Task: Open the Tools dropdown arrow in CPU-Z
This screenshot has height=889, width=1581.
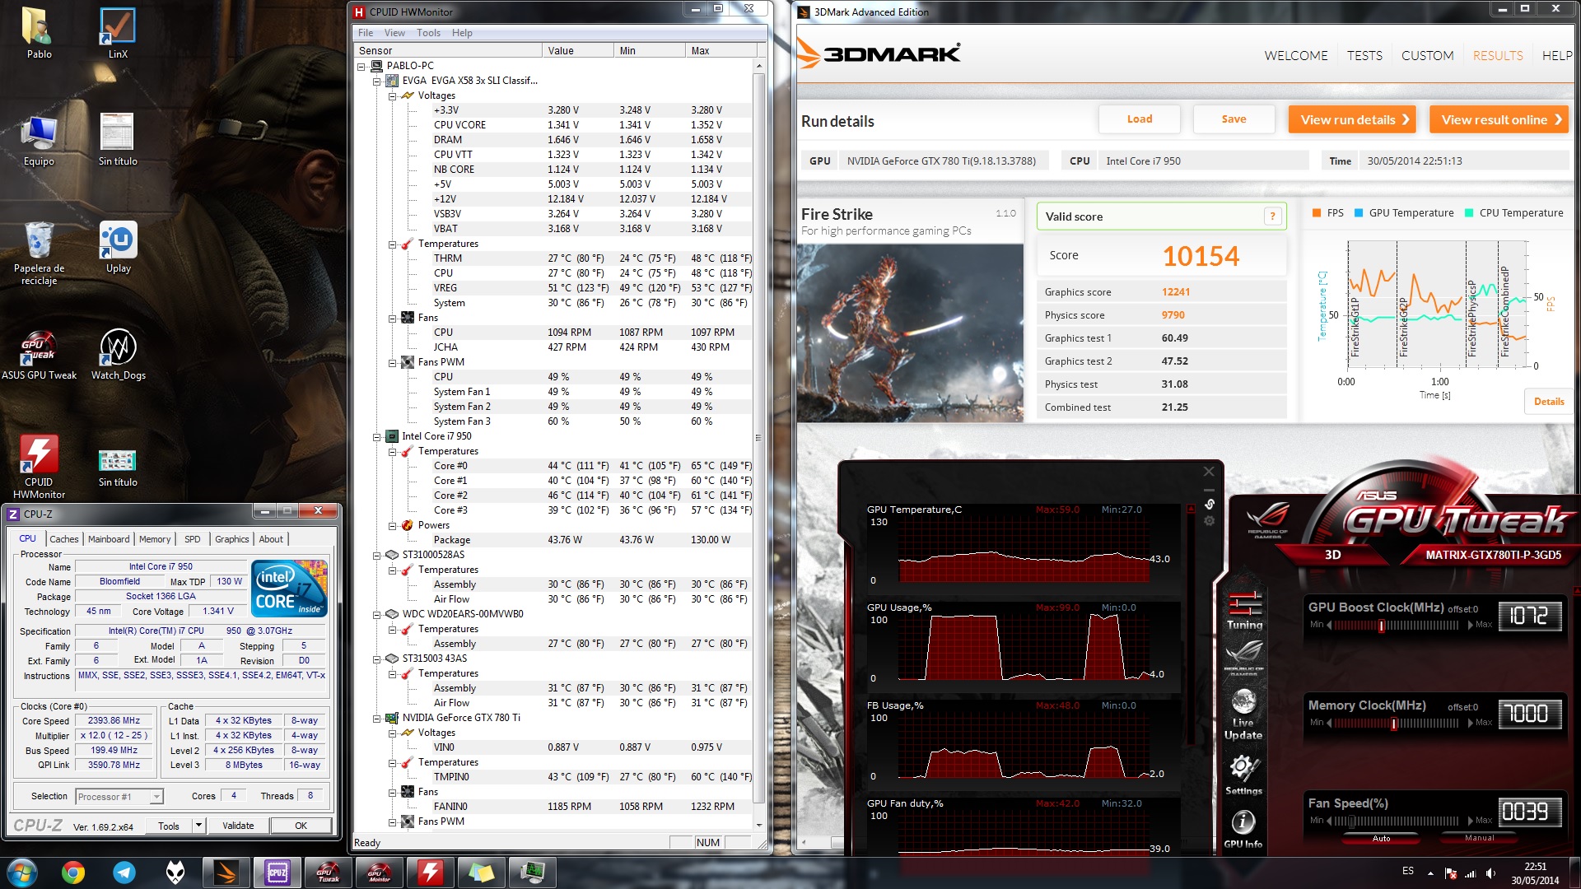Action: tap(198, 826)
